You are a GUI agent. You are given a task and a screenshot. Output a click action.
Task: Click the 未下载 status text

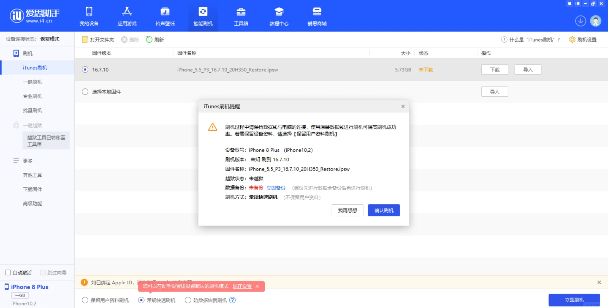tap(426, 69)
